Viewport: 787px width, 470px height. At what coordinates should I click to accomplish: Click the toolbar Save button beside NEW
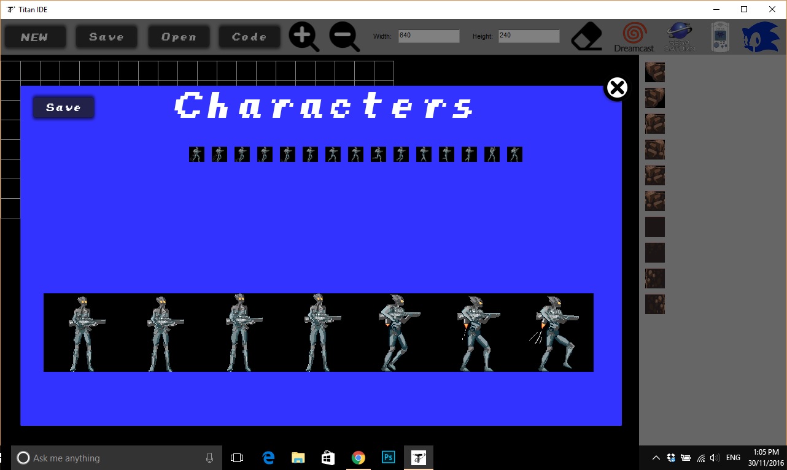pyautogui.click(x=106, y=37)
